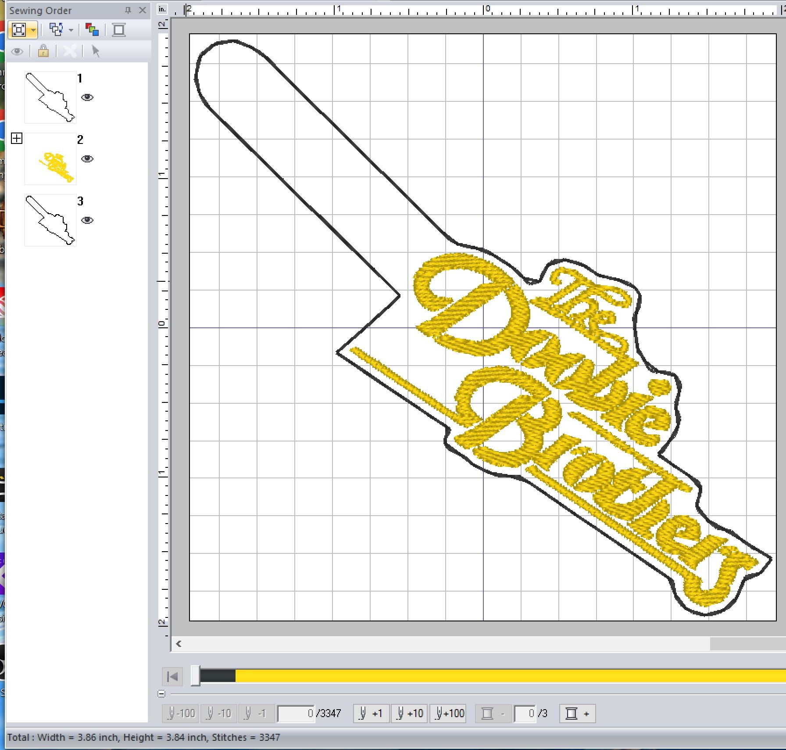The width and height of the screenshot is (786, 750).
Task: Select sewing order item 2 yellow text thumbnail
Action: [50, 159]
